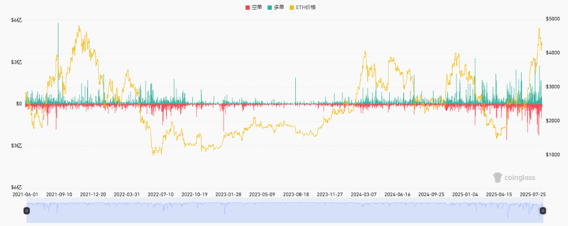Click the $0 left axis label
Viewport: 568px width, 226px height.
click(19, 104)
